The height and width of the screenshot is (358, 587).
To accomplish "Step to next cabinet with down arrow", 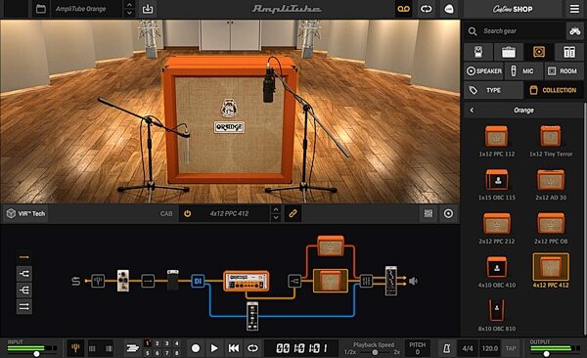I will 276,217.
